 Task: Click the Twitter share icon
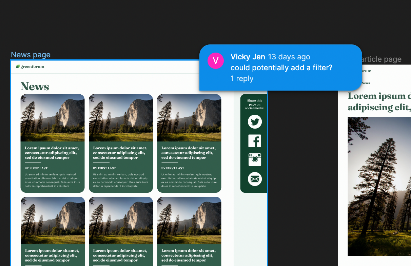point(255,121)
